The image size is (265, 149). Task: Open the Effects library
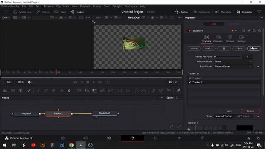click(43, 12)
